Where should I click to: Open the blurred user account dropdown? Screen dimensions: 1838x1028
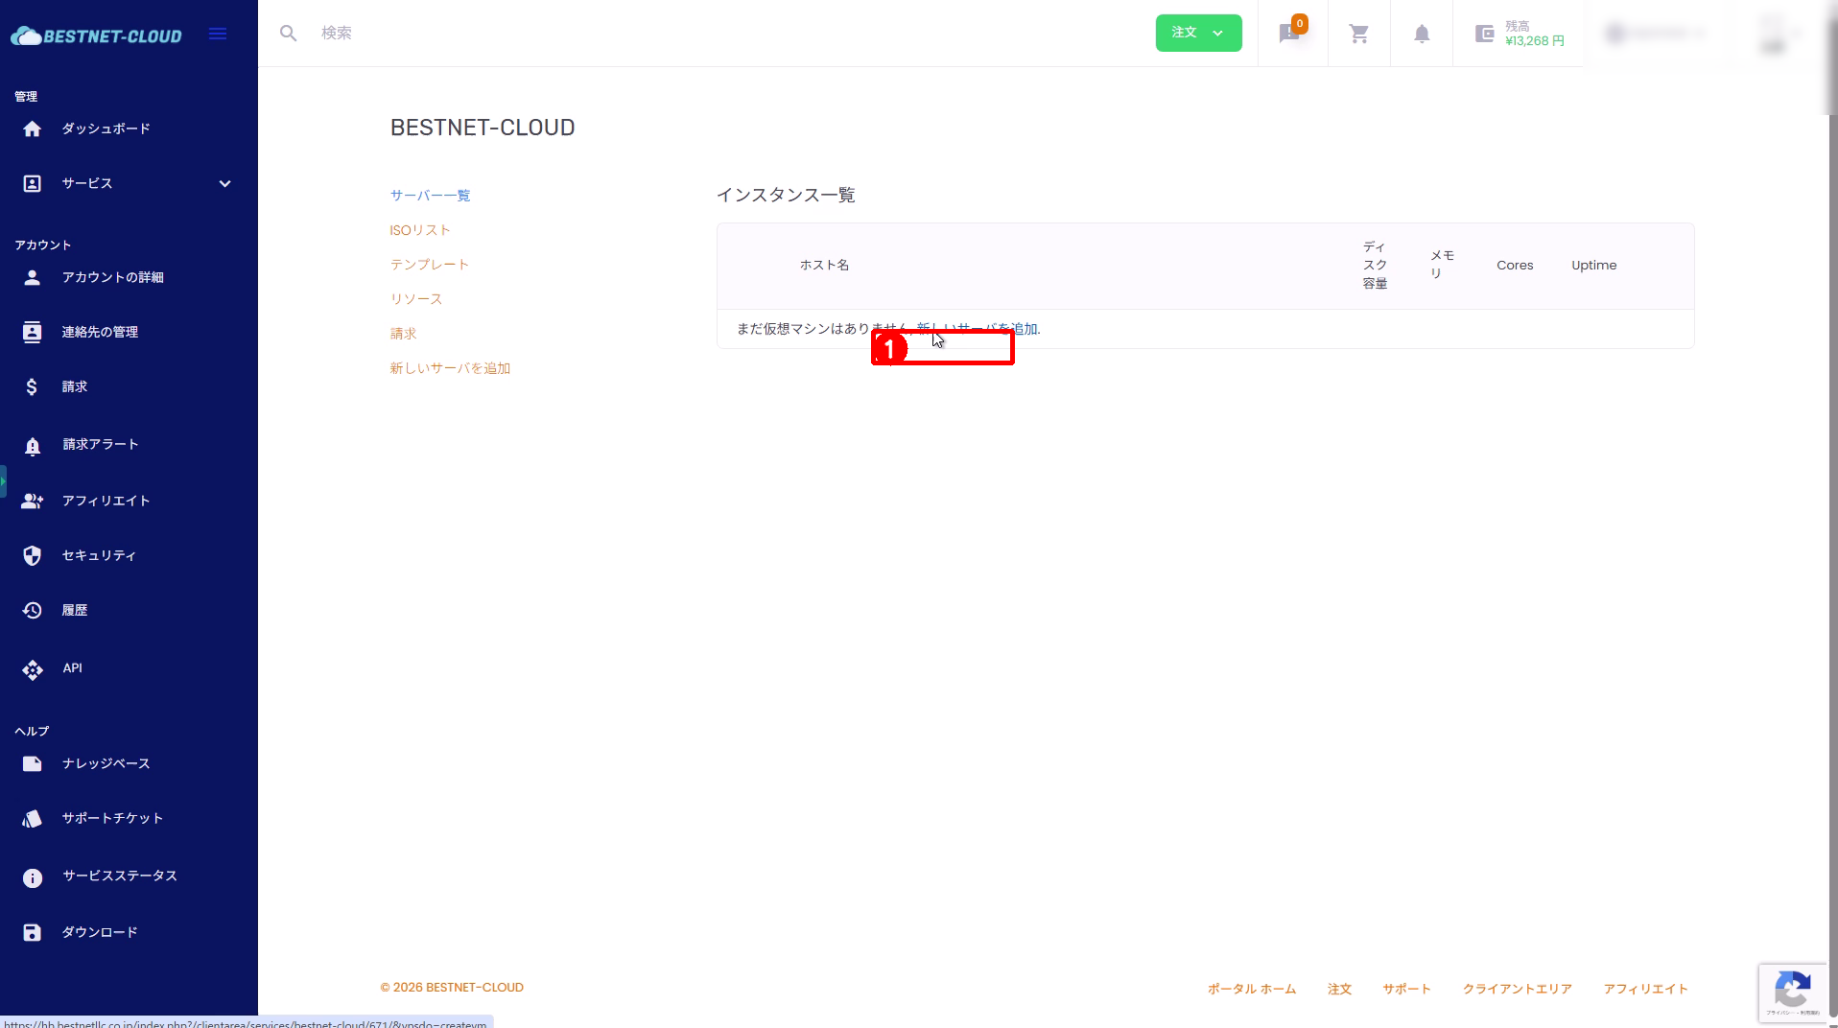(1655, 34)
